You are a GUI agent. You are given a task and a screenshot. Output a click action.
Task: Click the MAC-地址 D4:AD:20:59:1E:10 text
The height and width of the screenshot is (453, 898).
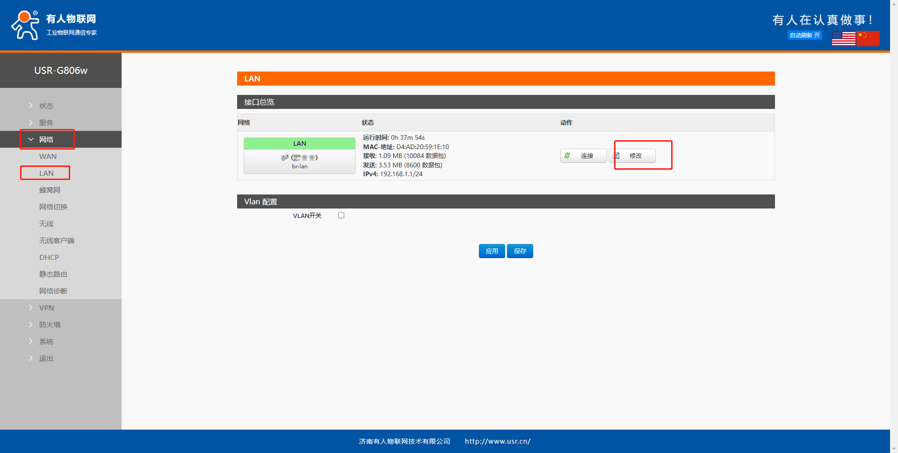(x=406, y=147)
